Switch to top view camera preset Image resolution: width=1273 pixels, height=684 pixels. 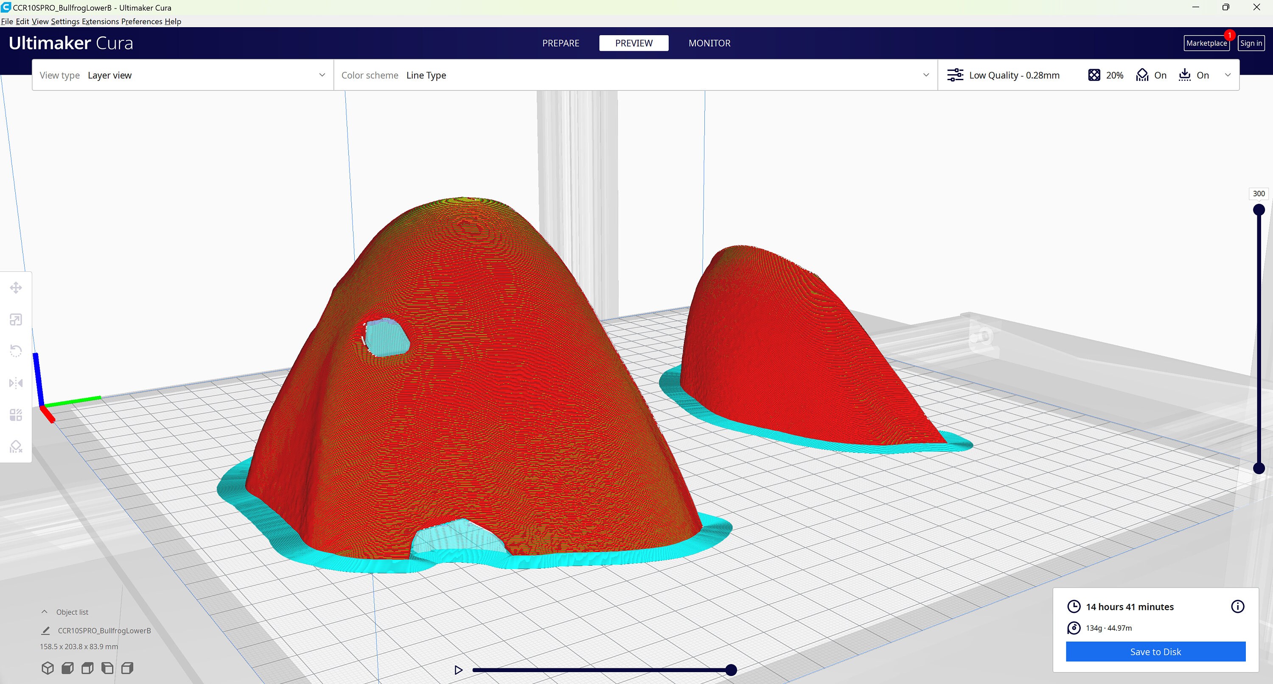pos(87,668)
